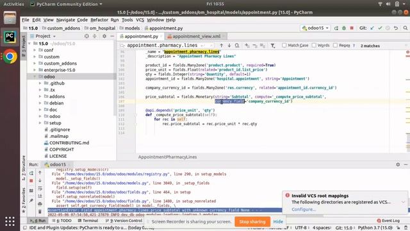Print the Run console output
410x231 pixels.
coord(40,204)
